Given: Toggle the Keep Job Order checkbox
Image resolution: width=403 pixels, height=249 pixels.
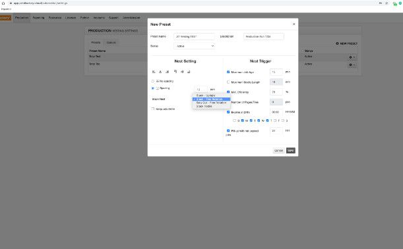Looking at the screenshot, I should point(152,109).
